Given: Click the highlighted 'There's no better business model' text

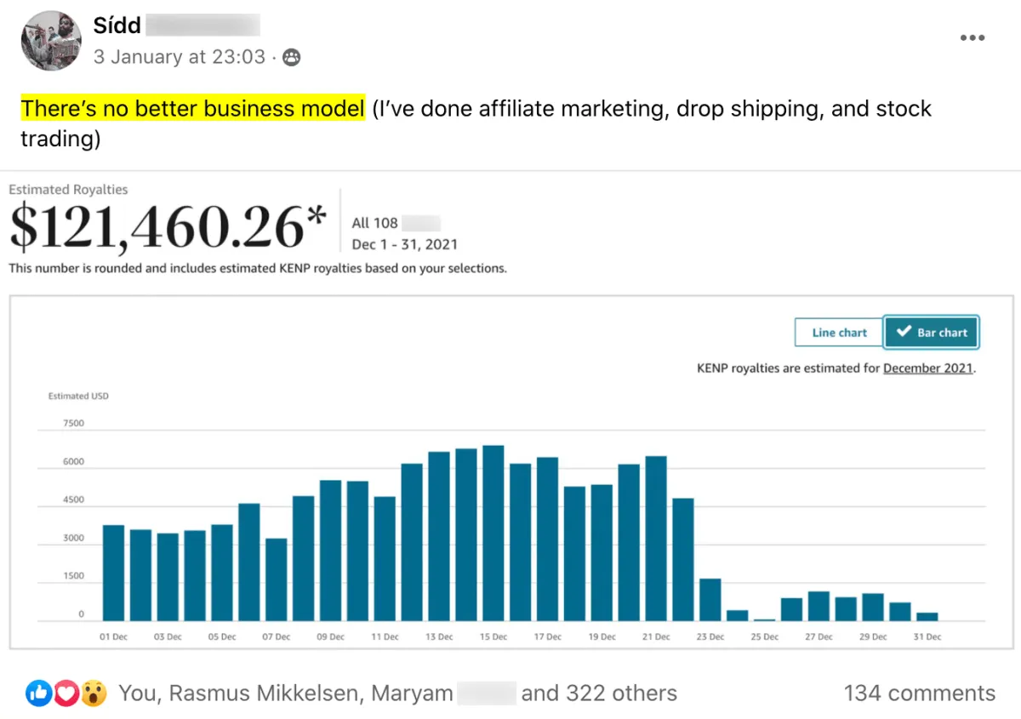Looking at the screenshot, I should tap(193, 109).
